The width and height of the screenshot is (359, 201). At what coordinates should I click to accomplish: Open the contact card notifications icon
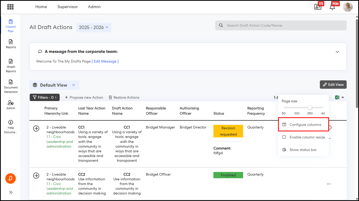tap(318, 7)
